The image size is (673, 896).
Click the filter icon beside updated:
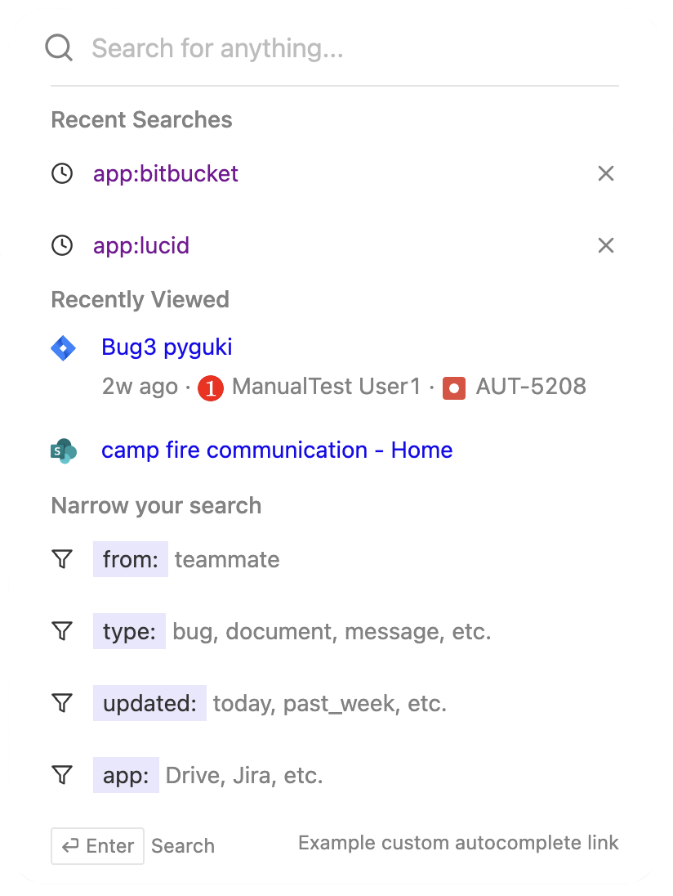click(61, 703)
